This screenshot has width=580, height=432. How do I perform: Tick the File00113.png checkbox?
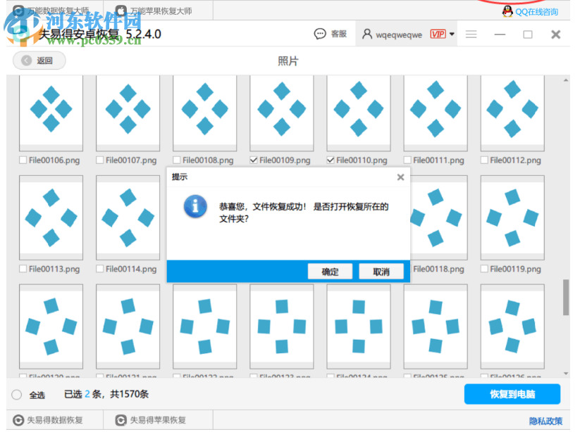coord(23,269)
